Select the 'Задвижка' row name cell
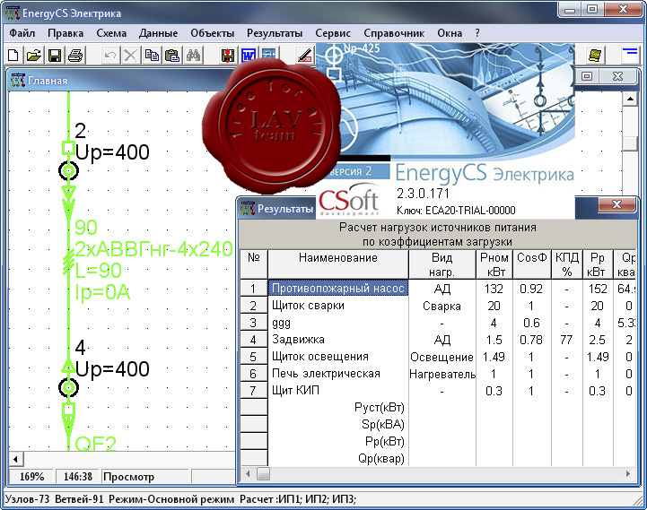The height and width of the screenshot is (510, 647). pos(338,340)
